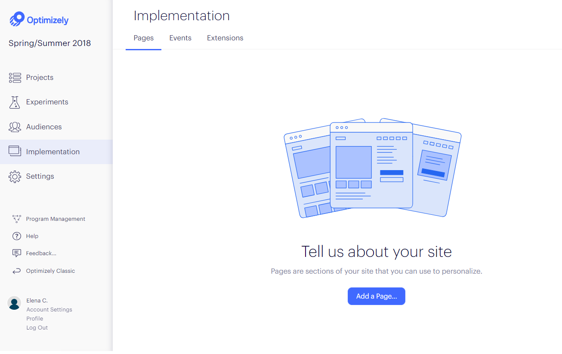The image size is (562, 354).
Task: Switch to Optimizely Classic link
Action: (50, 271)
